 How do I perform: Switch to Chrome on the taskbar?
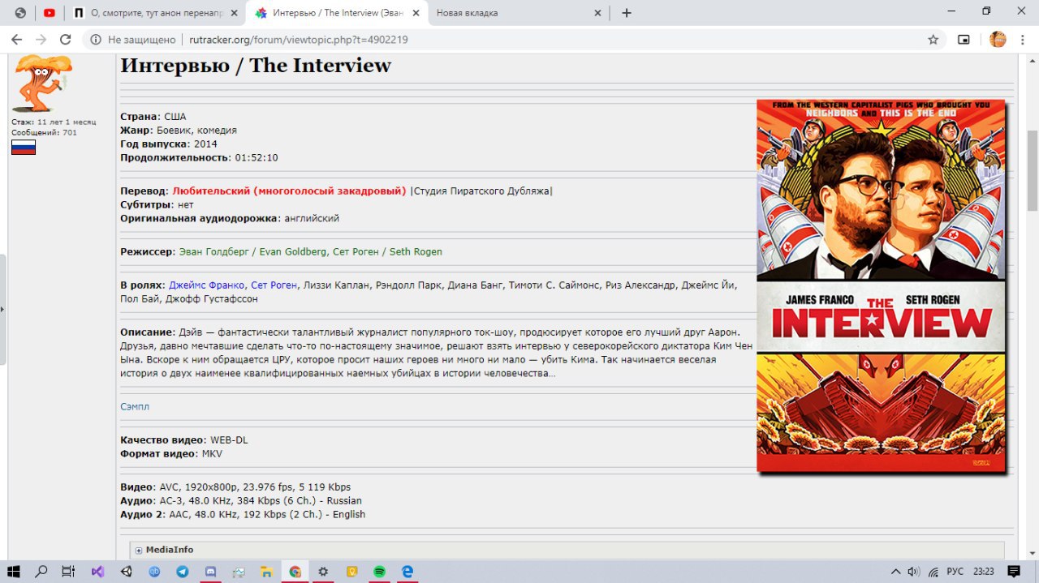coord(295,572)
